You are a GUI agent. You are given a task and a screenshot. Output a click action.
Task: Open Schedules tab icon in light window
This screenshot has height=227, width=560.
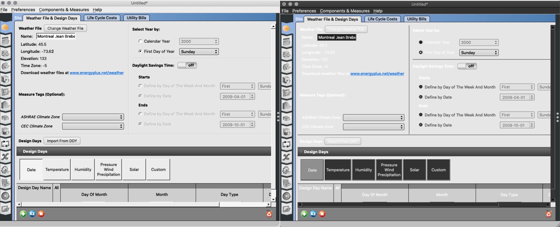pos(5,41)
